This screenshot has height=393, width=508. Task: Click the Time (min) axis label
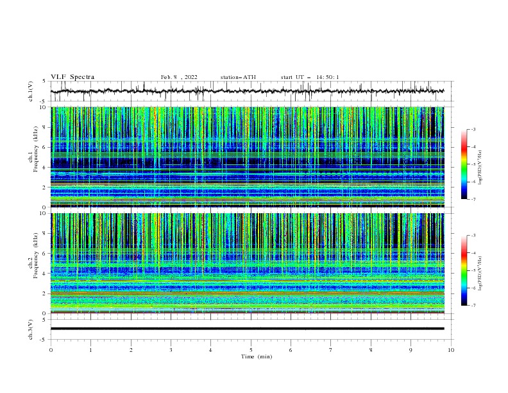click(257, 356)
